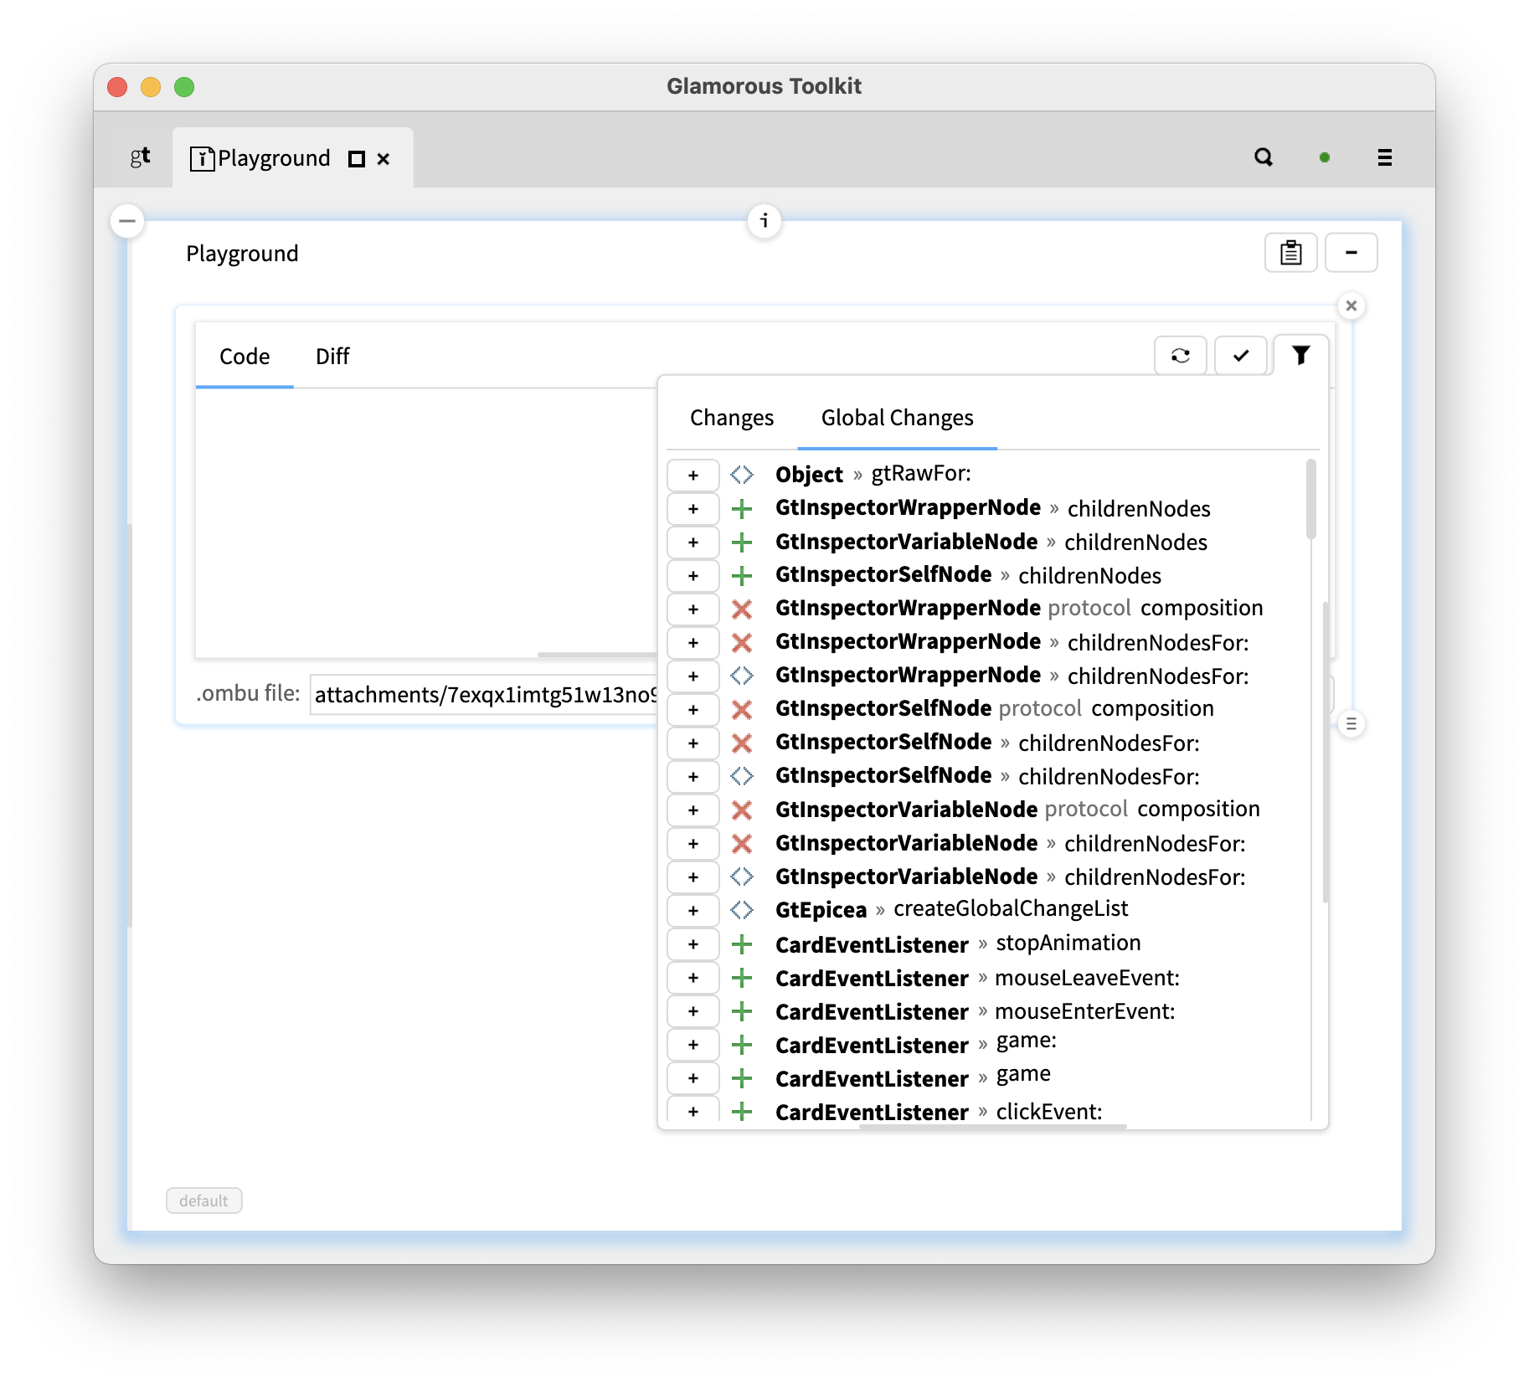
Task: Open the hamburger menu at top right
Action: [x=1385, y=157]
